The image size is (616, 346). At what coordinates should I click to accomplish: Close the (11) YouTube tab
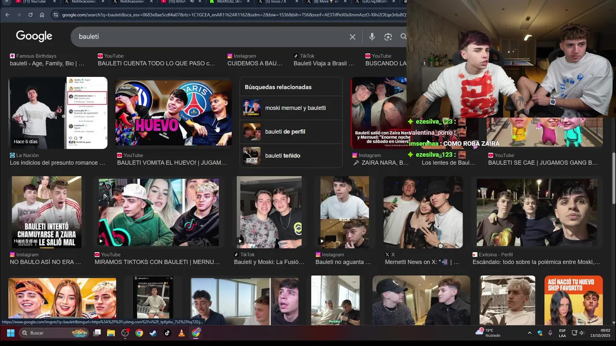(x=55, y=2)
